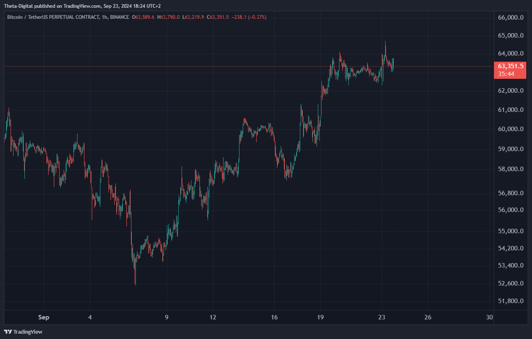The width and height of the screenshot is (532, 339).
Task: Click the 65,000.0 price axis label
Action: [x=511, y=36]
